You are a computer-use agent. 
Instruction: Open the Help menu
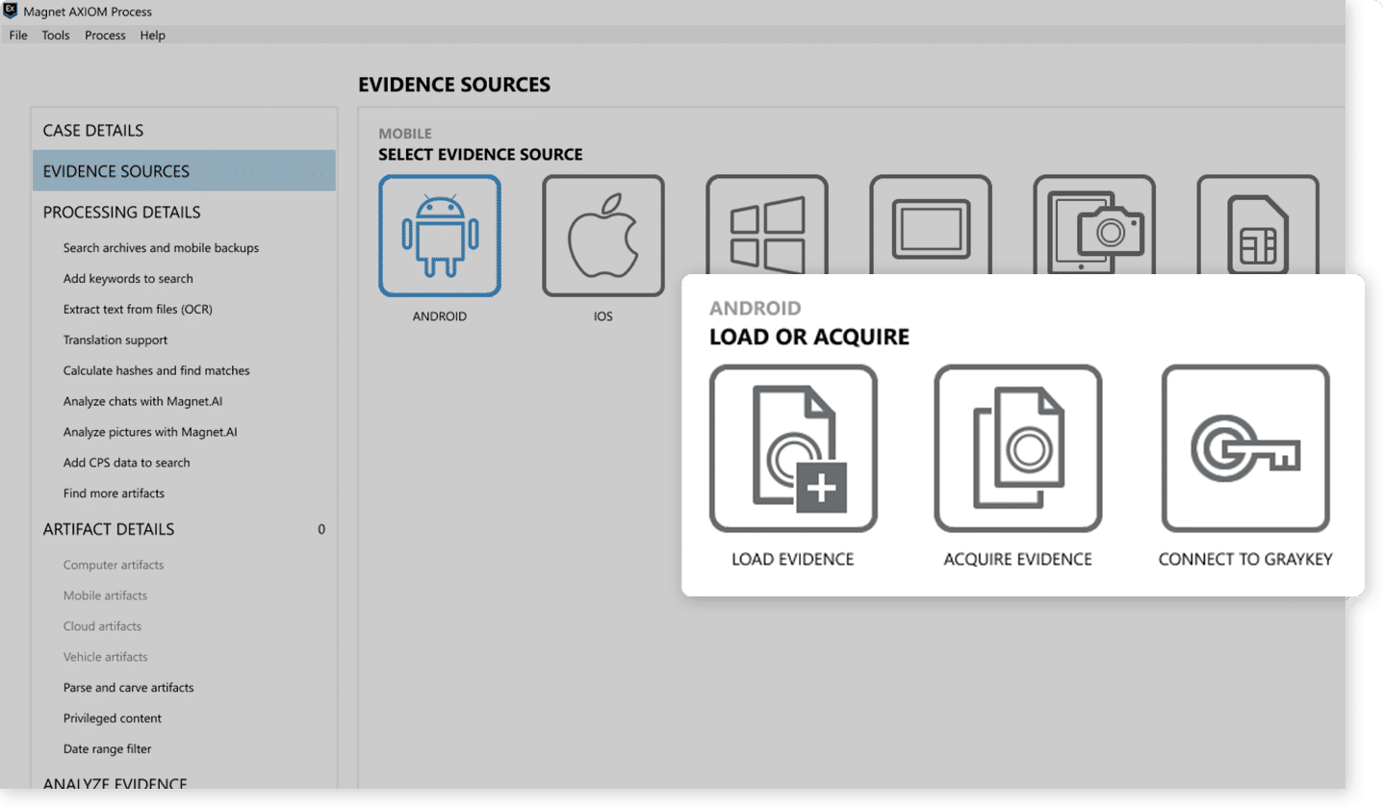[152, 36]
